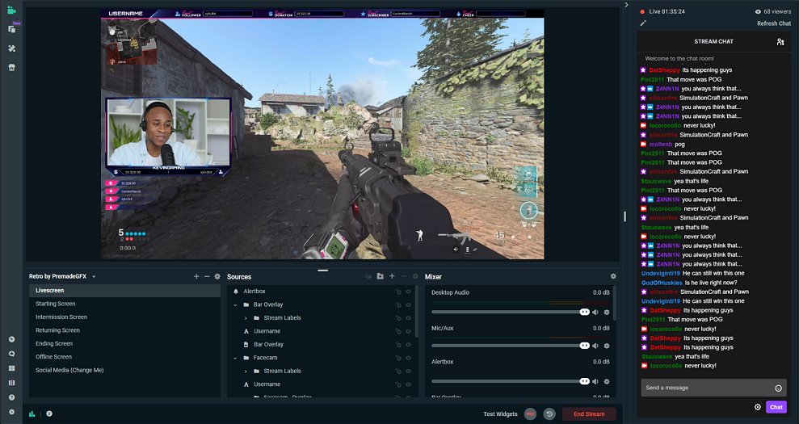Open the performance stats bar-chart icon
This screenshot has height=424, width=799.
32,414
